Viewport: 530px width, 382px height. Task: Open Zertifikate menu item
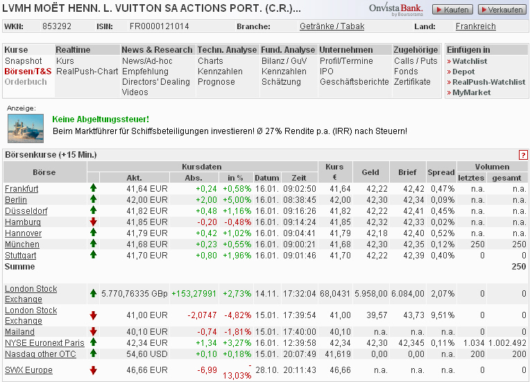412,82
